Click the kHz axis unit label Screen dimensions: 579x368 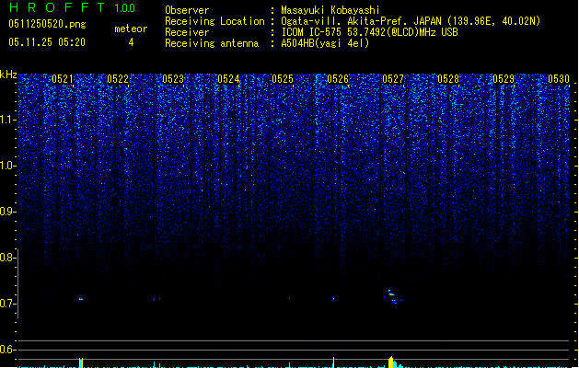click(8, 75)
